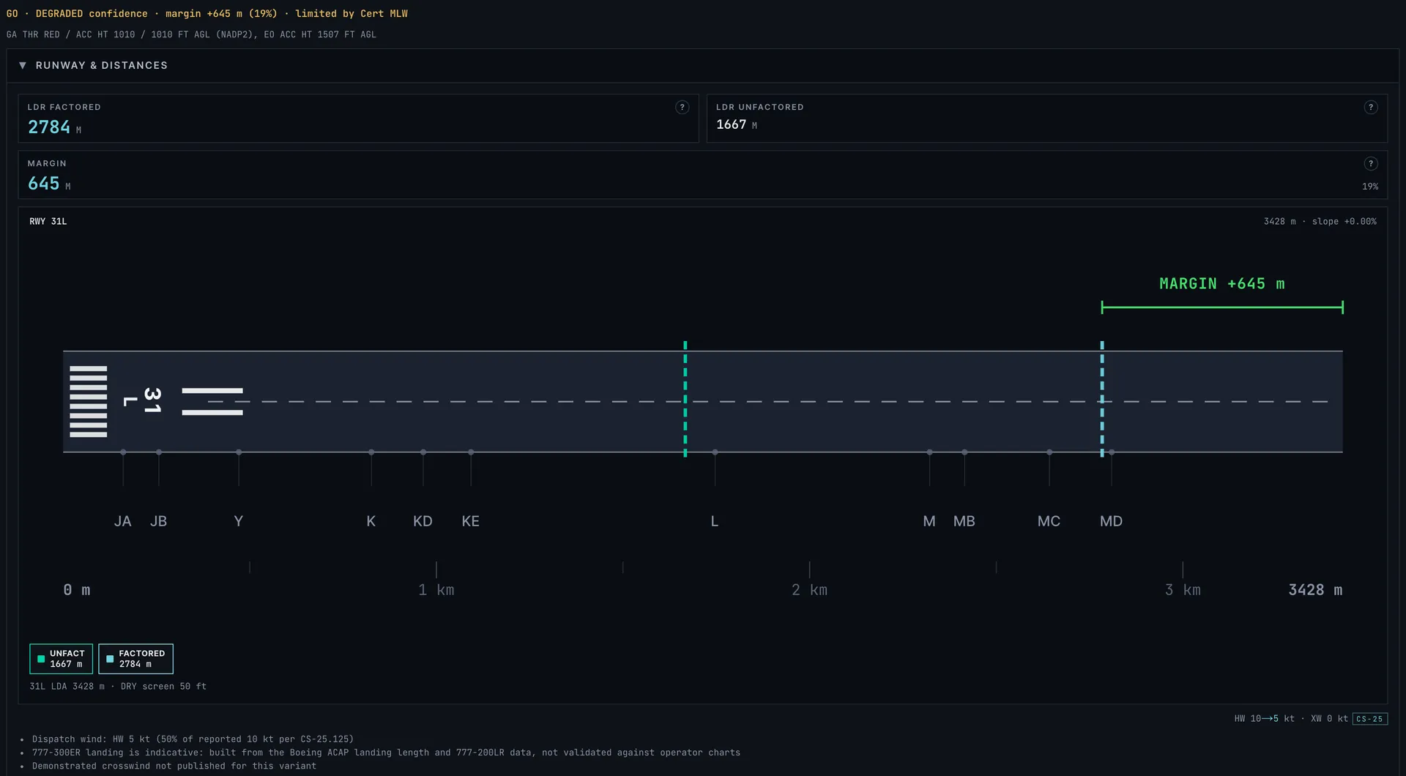Click the 0 m scale label
1406x776 pixels.
[77, 590]
